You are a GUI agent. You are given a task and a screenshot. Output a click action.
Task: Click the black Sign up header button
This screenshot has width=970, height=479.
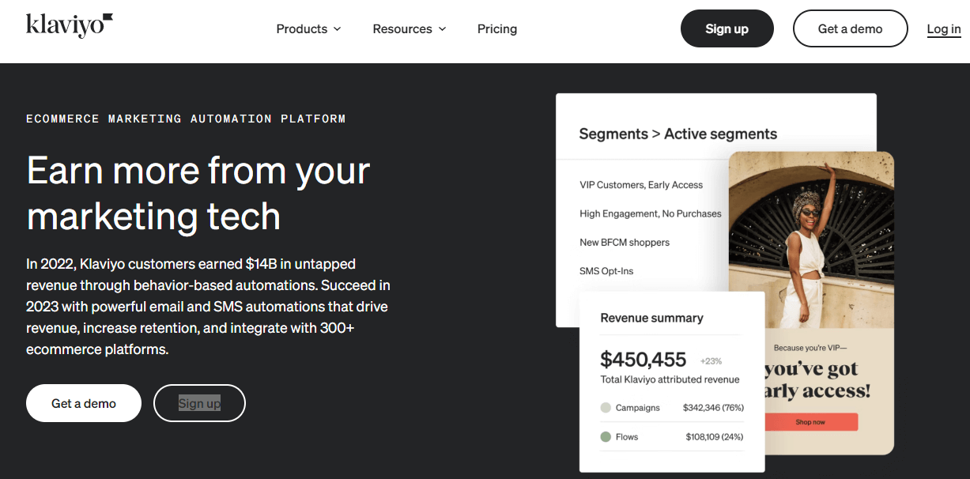click(x=727, y=28)
